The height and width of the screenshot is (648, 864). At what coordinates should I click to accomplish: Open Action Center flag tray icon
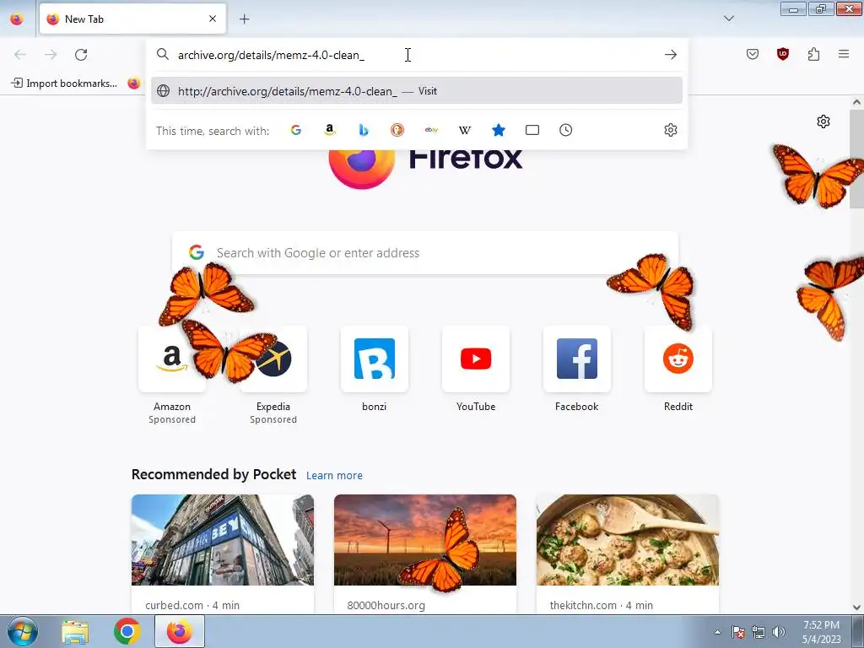(x=738, y=632)
